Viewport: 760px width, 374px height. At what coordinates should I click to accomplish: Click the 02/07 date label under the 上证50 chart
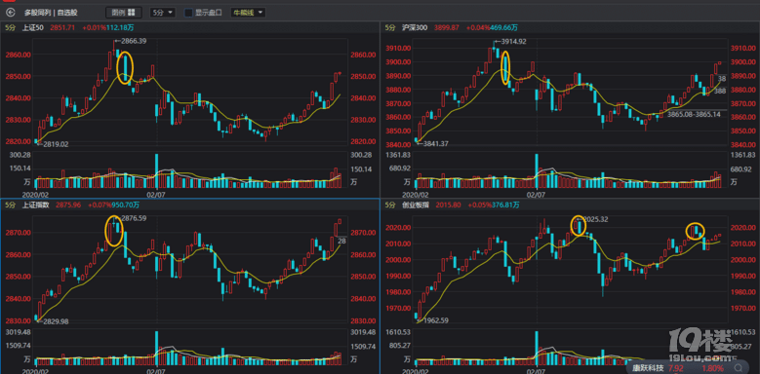(x=156, y=194)
